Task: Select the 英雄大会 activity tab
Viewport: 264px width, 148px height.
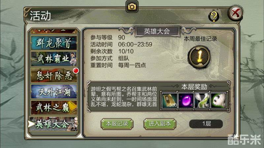Action: click(54, 124)
